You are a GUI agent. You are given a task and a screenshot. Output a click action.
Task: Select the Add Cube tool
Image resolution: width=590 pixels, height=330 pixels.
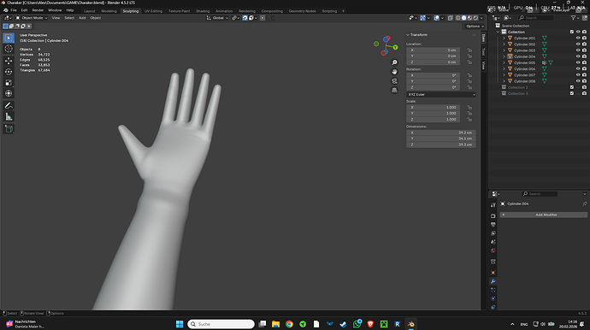pyautogui.click(x=9, y=129)
